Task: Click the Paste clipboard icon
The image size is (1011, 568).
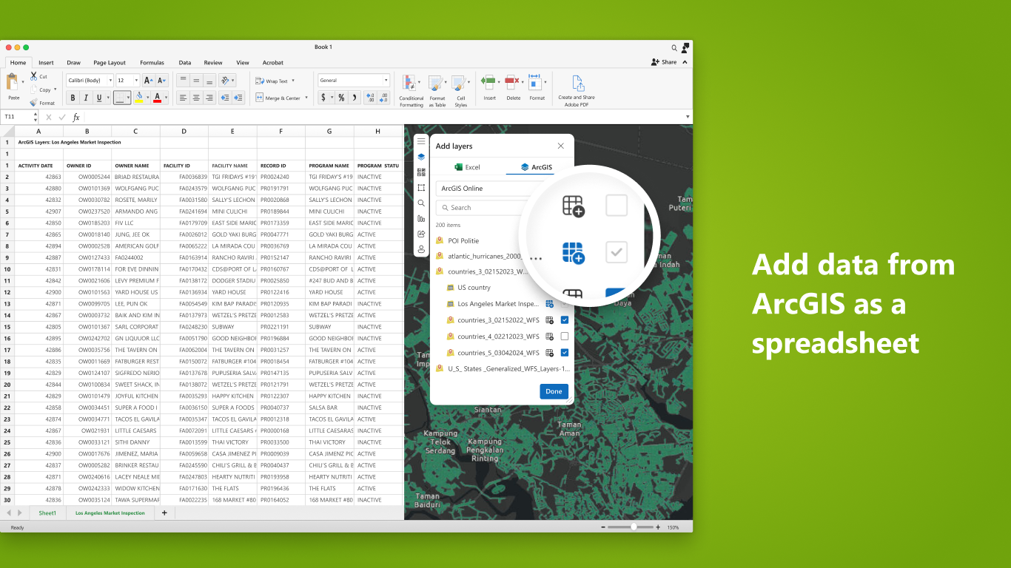Action: [12, 82]
